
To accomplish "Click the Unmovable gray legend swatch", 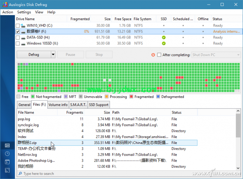I will (x=81, y=97).
